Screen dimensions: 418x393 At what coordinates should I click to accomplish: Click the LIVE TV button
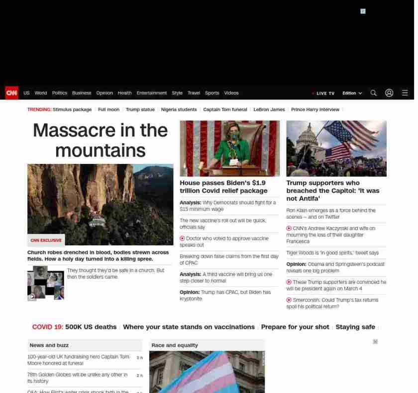coord(323,93)
